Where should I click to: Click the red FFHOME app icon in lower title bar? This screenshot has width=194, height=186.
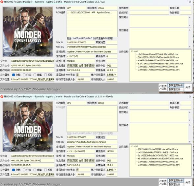point(2,96)
